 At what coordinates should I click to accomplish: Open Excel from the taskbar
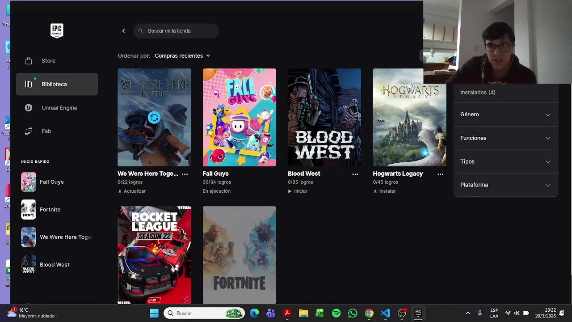coord(320,313)
